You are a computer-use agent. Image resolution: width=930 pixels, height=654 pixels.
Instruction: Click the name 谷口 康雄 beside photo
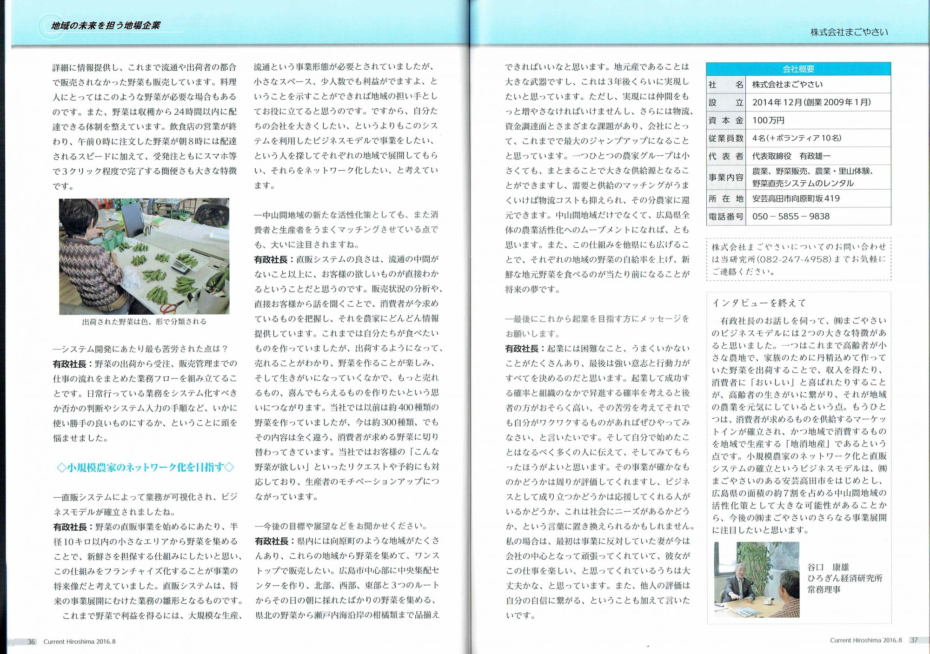(x=828, y=567)
